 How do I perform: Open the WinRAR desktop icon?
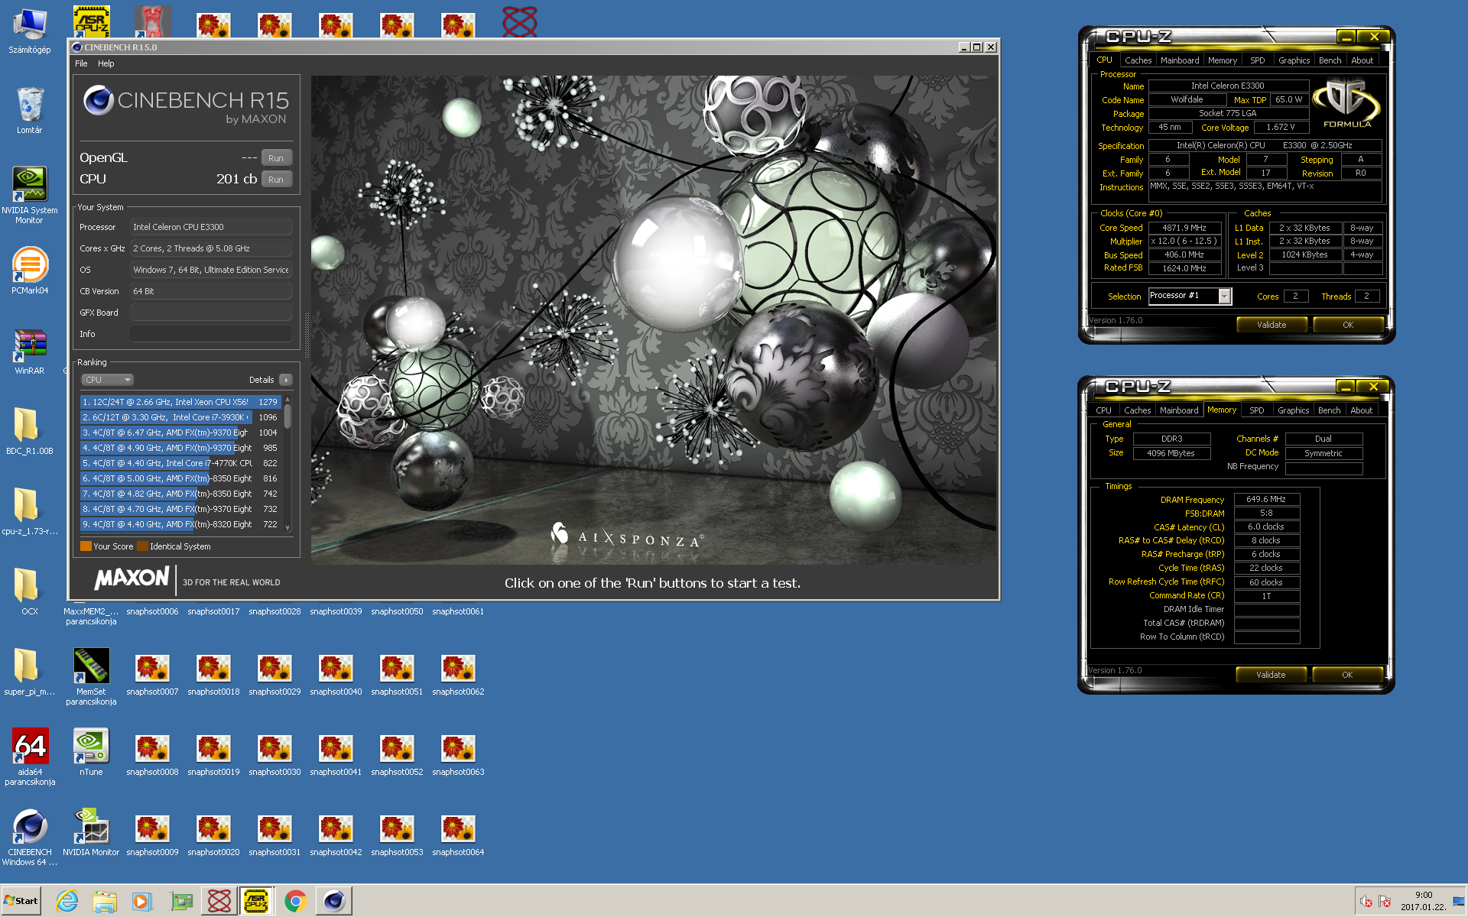[30, 352]
